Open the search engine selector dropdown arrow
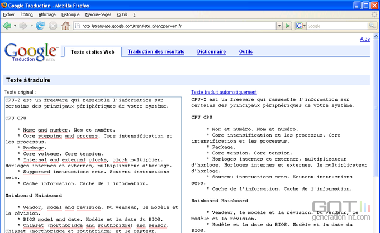Viewport: 380px width, 233px height. [305, 26]
